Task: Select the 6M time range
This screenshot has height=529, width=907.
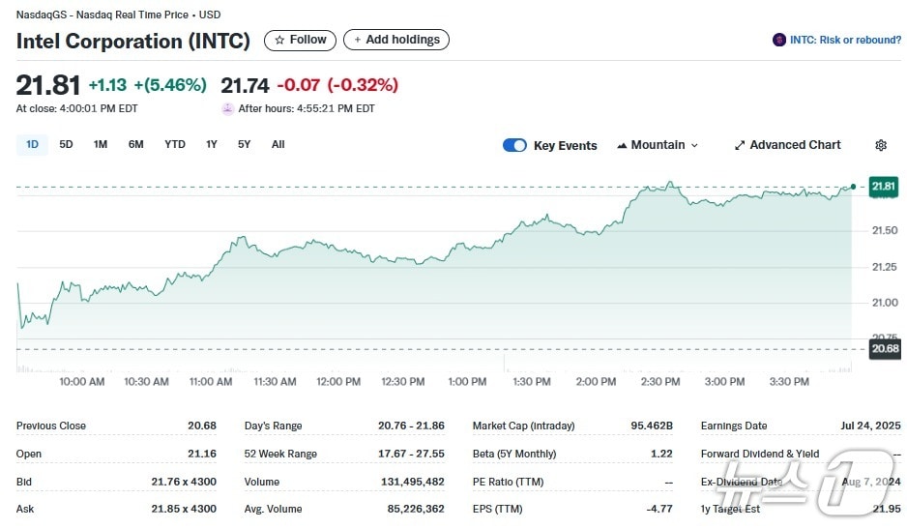Action: [135, 145]
